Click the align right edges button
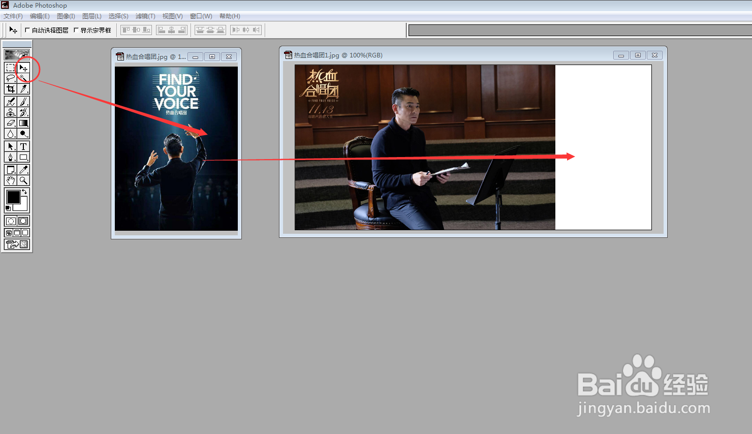752x434 pixels. tap(182, 30)
